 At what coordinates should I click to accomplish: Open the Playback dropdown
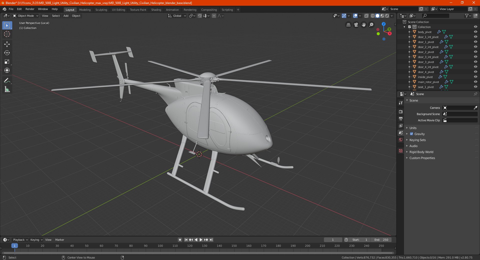(20, 240)
